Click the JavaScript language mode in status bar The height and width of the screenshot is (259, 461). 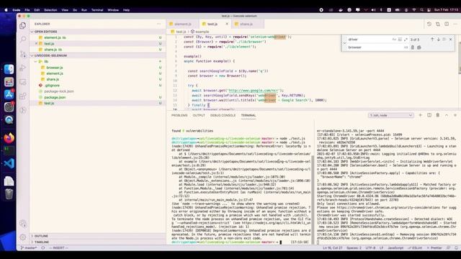tap(395, 247)
